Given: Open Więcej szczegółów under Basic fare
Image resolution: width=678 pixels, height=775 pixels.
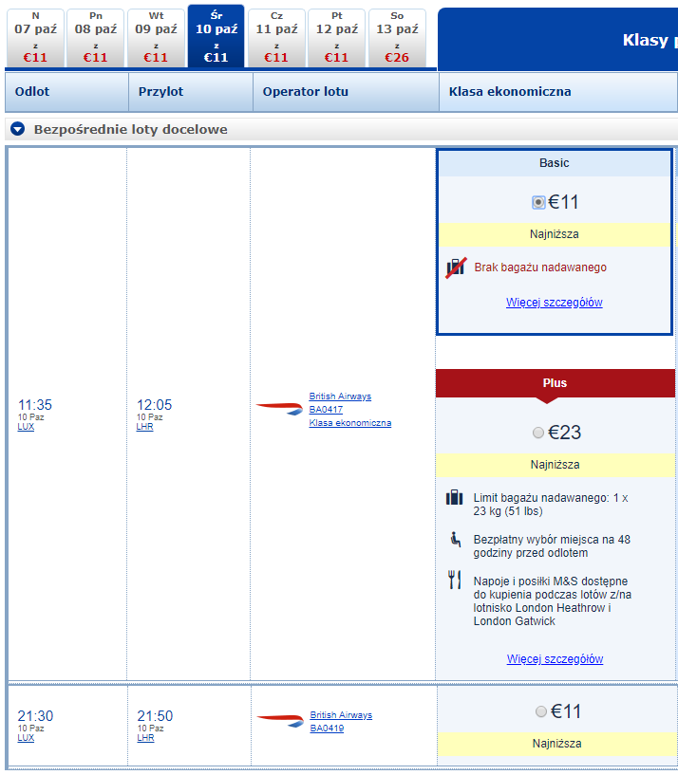Looking at the screenshot, I should coord(555,303).
